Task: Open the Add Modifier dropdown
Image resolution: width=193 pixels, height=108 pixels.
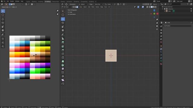Action: click(178, 26)
